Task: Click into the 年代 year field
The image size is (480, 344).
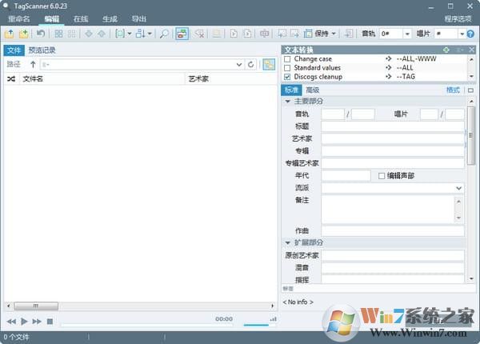Action: [x=346, y=176]
